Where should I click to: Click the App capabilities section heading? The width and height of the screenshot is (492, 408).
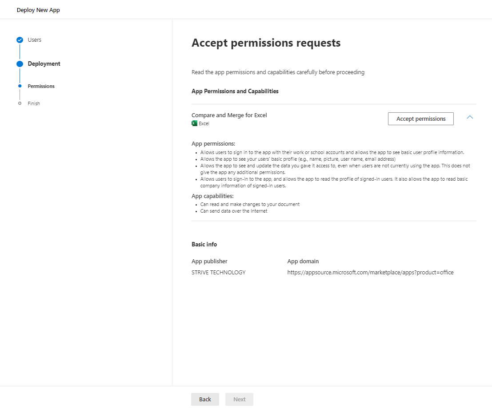point(212,196)
